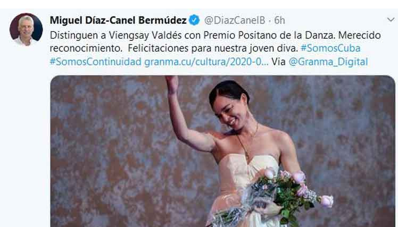The width and height of the screenshot is (398, 227).
Task: Click the blue verified badge
Action: tap(194, 20)
